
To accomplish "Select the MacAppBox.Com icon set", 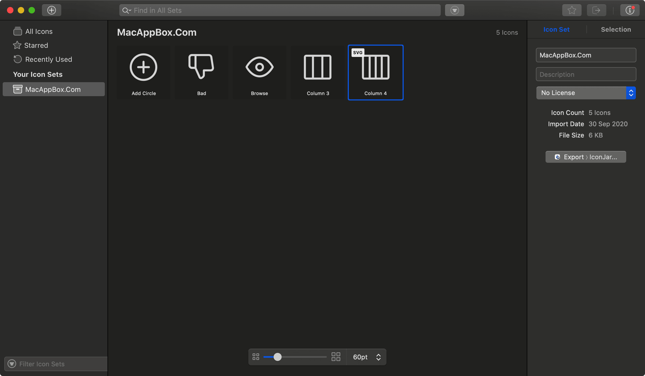I will [54, 89].
